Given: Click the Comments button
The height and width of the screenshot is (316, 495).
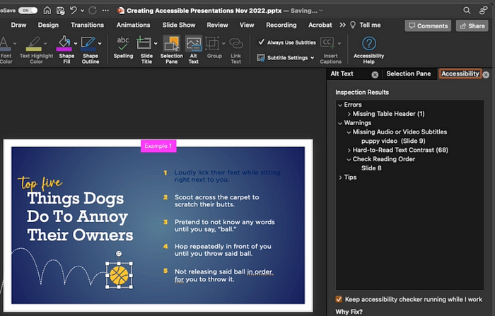Looking at the screenshot, I should point(428,26).
